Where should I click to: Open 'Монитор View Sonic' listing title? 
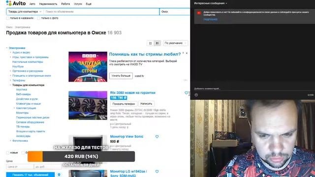[126, 137]
